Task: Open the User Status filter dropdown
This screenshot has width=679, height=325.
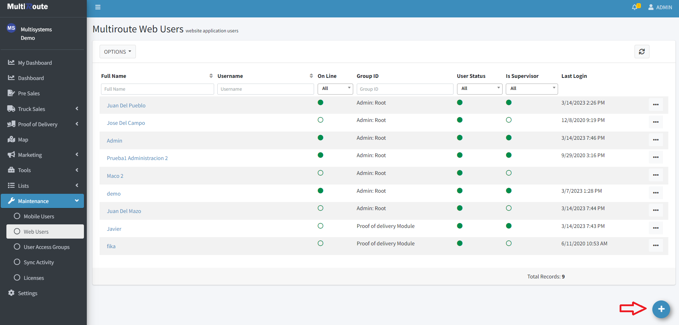Action: point(479,89)
